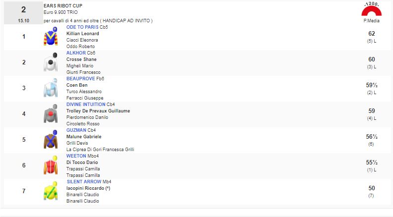Viewport: 393px width, 217px height.
Task: Select race number 2 at 15.10
Action: click(23, 13)
